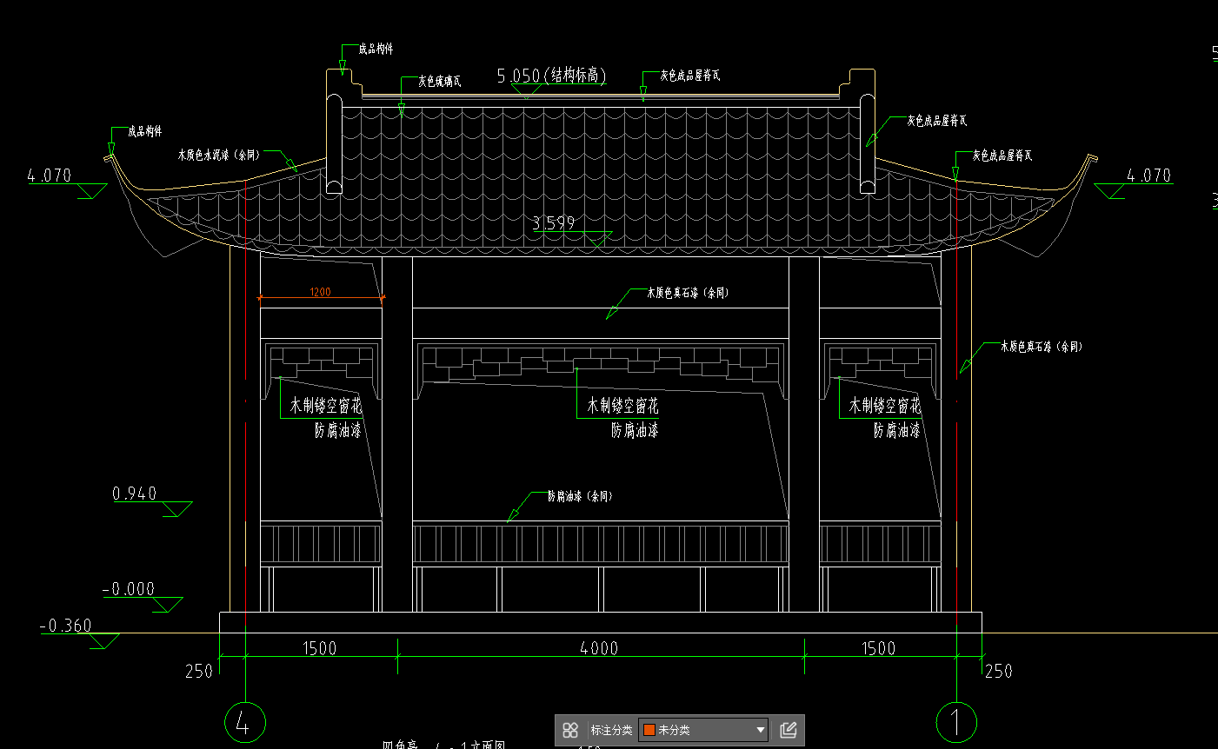Select the right 4.070 elevation label
This screenshot has height=749, width=1218.
tap(1149, 176)
